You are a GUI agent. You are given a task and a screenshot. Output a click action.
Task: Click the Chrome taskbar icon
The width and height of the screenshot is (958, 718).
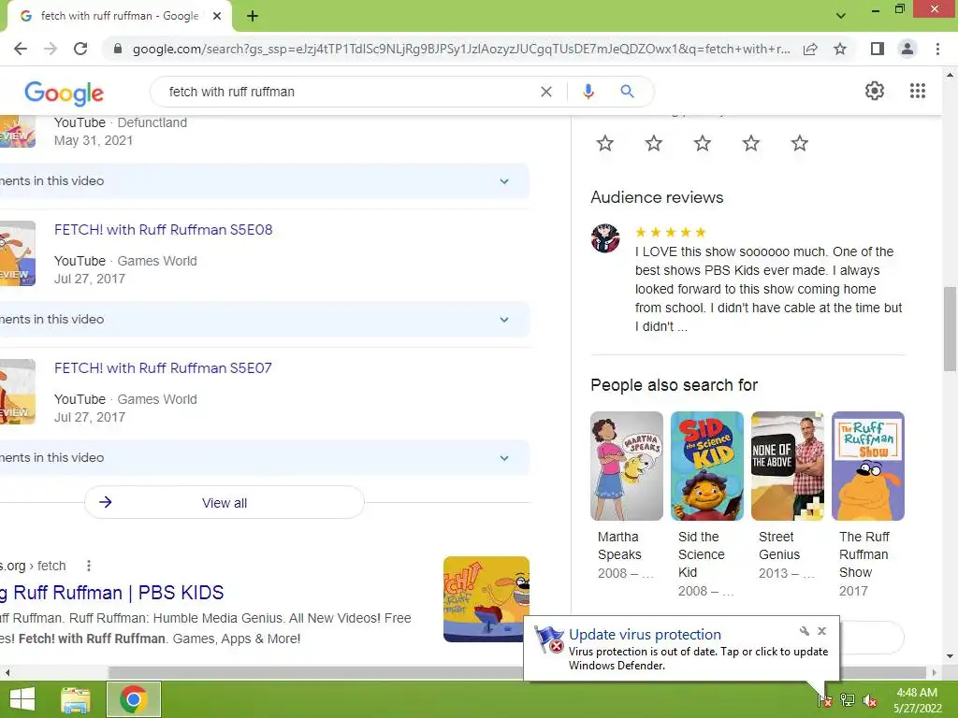[x=134, y=699]
